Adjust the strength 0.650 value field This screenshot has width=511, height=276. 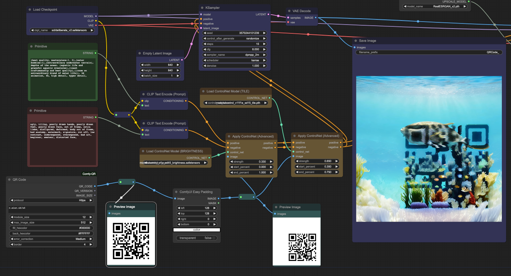click(317, 161)
